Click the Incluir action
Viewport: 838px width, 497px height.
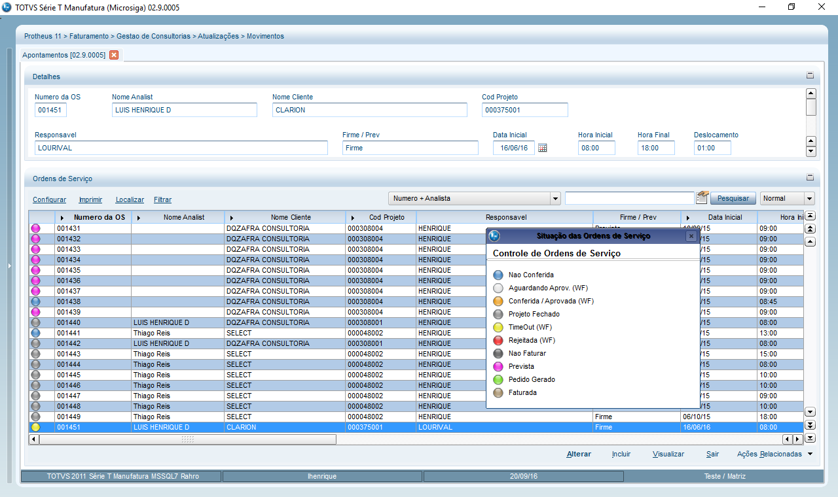click(x=621, y=454)
